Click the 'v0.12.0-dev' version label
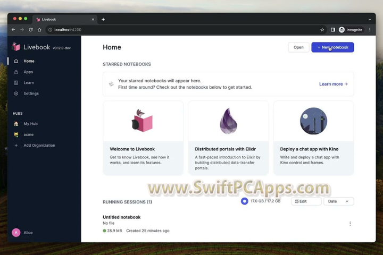This screenshot has height=255, width=383. coord(62,48)
